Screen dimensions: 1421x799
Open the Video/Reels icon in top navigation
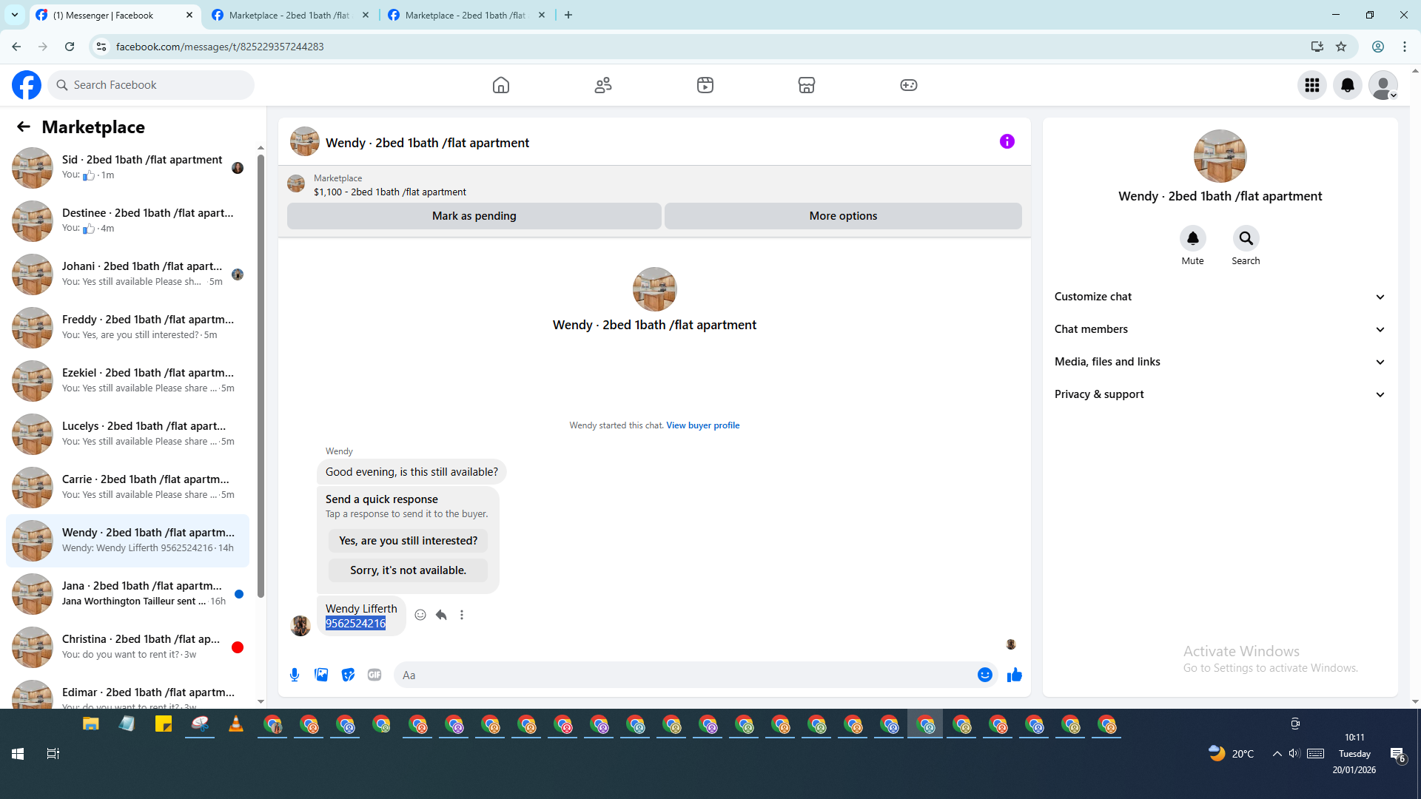coord(705,85)
